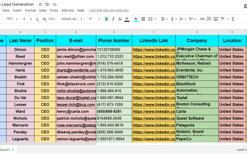
Task: Open the 123 more formats dropdown
Action: [52, 19]
